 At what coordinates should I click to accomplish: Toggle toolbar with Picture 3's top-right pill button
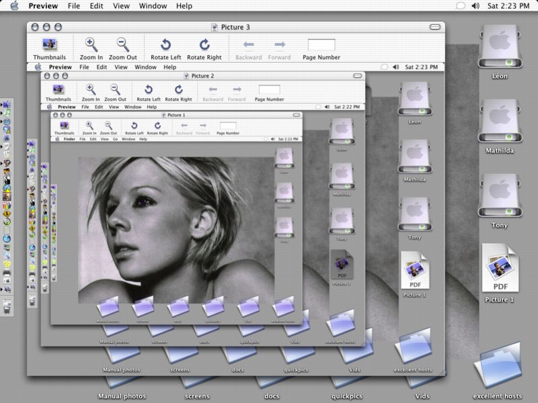[x=436, y=28]
